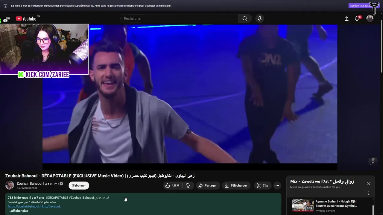383x215 pixels.
Task: Create a Clip with scissors button
Action: click(x=262, y=185)
